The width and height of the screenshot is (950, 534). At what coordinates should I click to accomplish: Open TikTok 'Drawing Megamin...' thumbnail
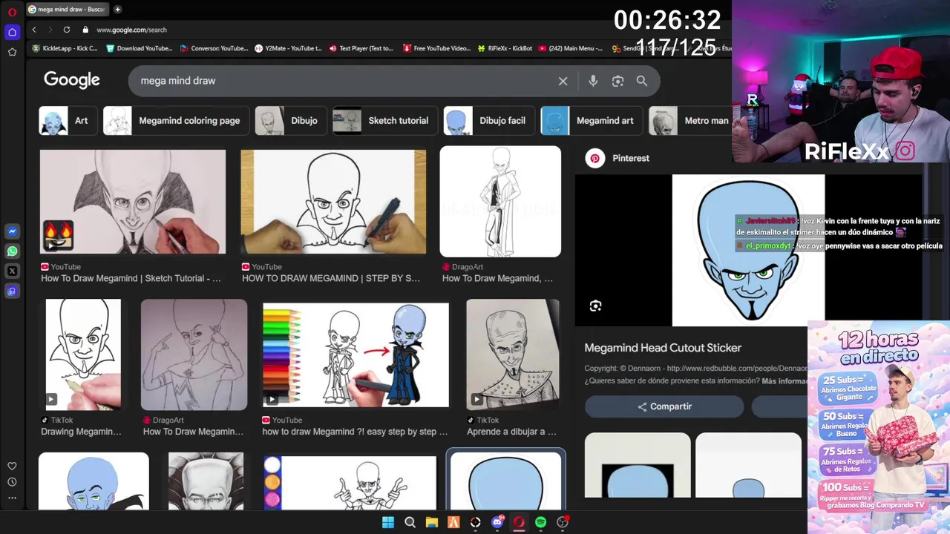(83, 355)
